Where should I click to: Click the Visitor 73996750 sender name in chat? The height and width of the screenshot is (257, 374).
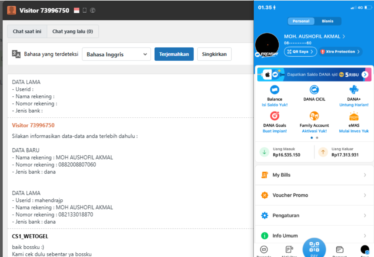[33, 125]
